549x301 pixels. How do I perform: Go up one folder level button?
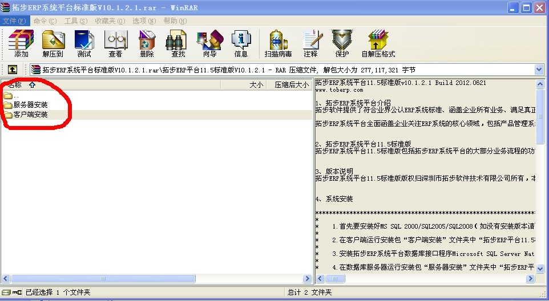(x=12, y=70)
